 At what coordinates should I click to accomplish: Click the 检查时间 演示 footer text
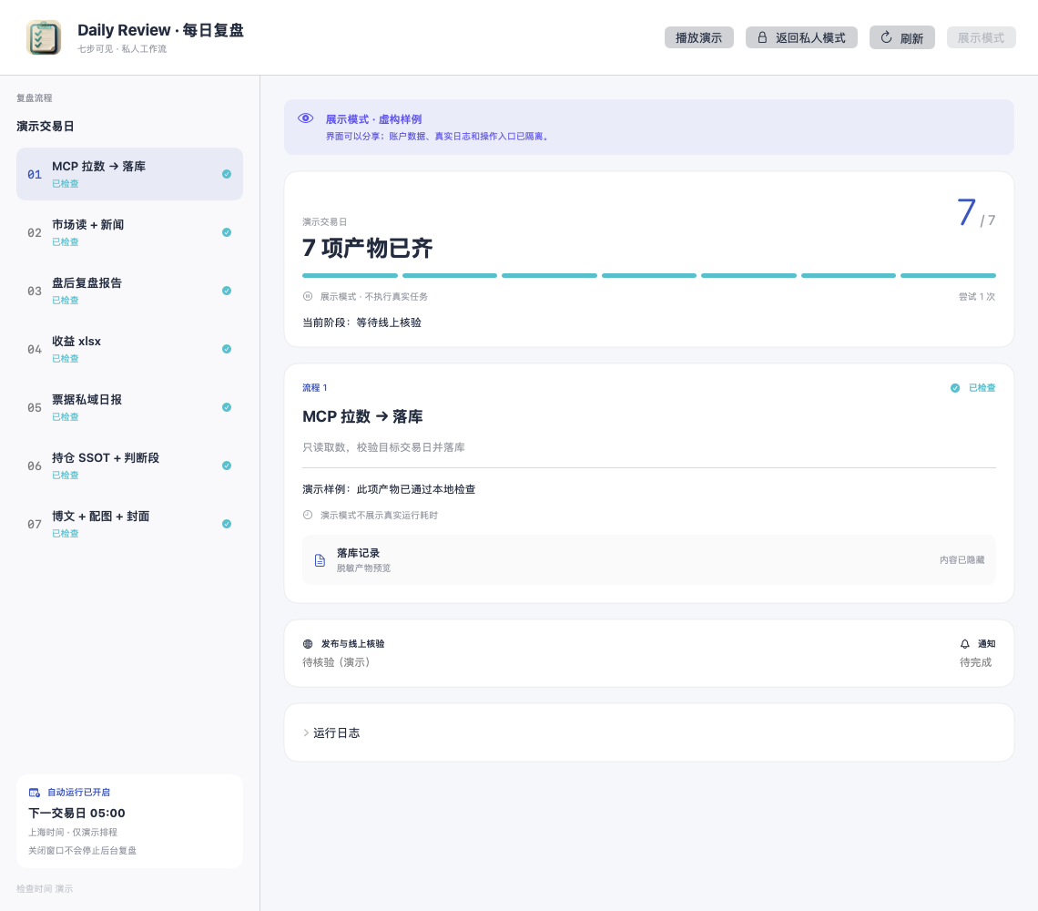click(45, 888)
